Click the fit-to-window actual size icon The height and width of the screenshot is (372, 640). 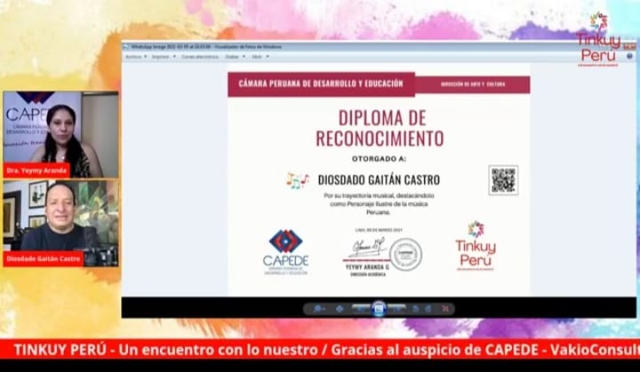point(339,309)
